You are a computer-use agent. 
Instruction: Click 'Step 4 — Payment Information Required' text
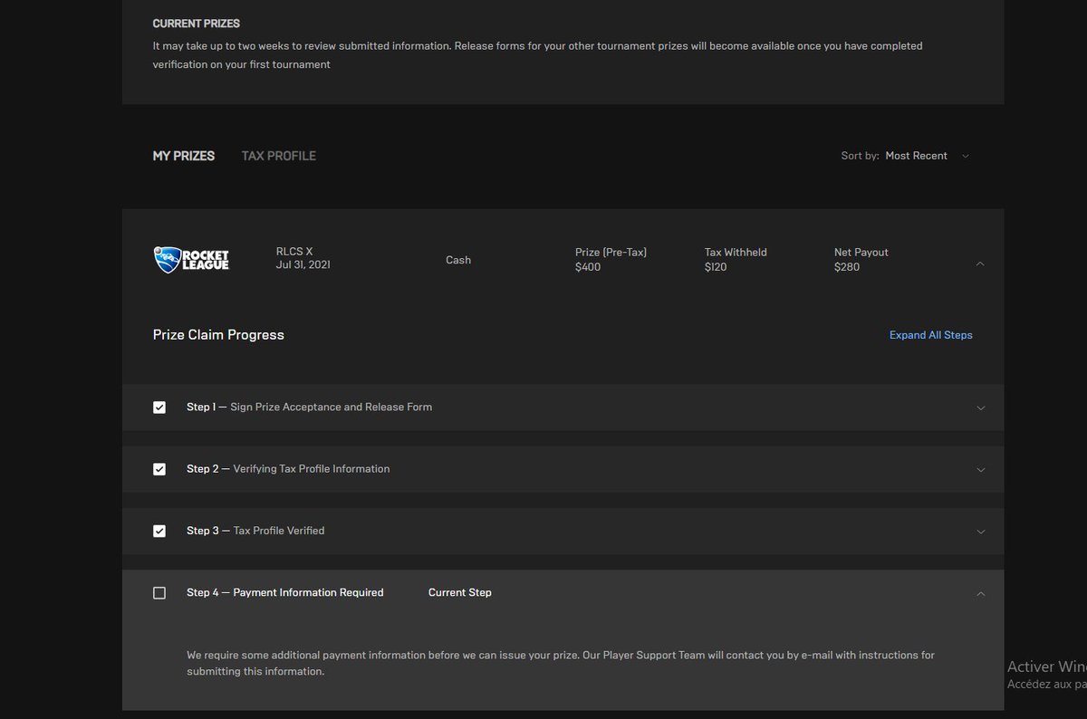click(x=285, y=593)
